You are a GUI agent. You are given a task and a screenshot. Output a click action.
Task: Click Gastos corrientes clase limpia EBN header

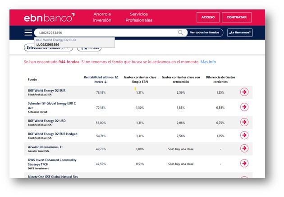[140, 79]
